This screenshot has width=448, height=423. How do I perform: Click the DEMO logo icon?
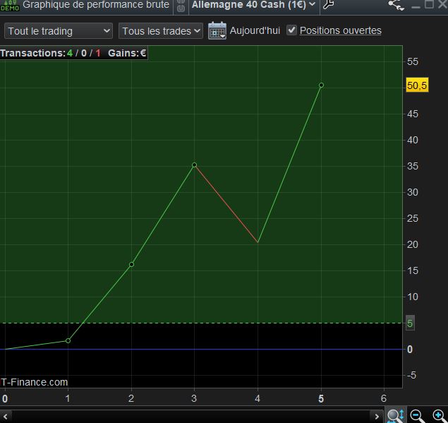pyautogui.click(x=10, y=6)
